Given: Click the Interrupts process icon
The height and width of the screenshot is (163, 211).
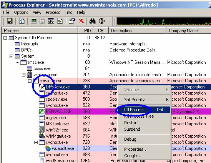Looking at the screenshot, I should [17, 44].
